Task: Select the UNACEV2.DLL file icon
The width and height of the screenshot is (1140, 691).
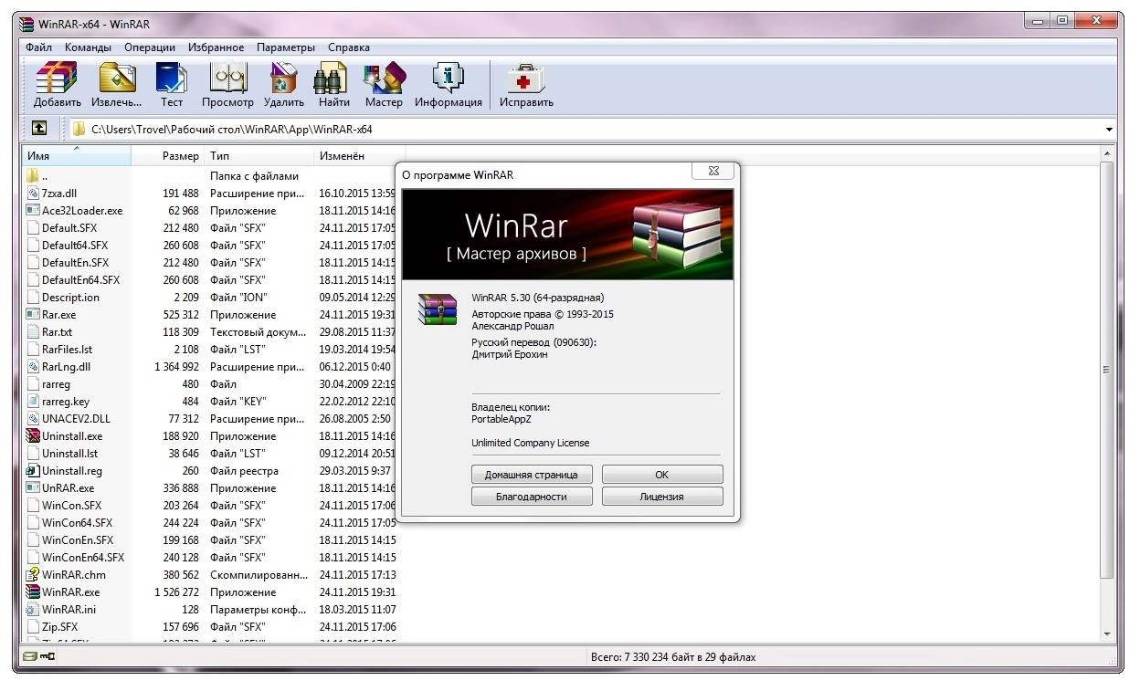Action: click(x=34, y=419)
